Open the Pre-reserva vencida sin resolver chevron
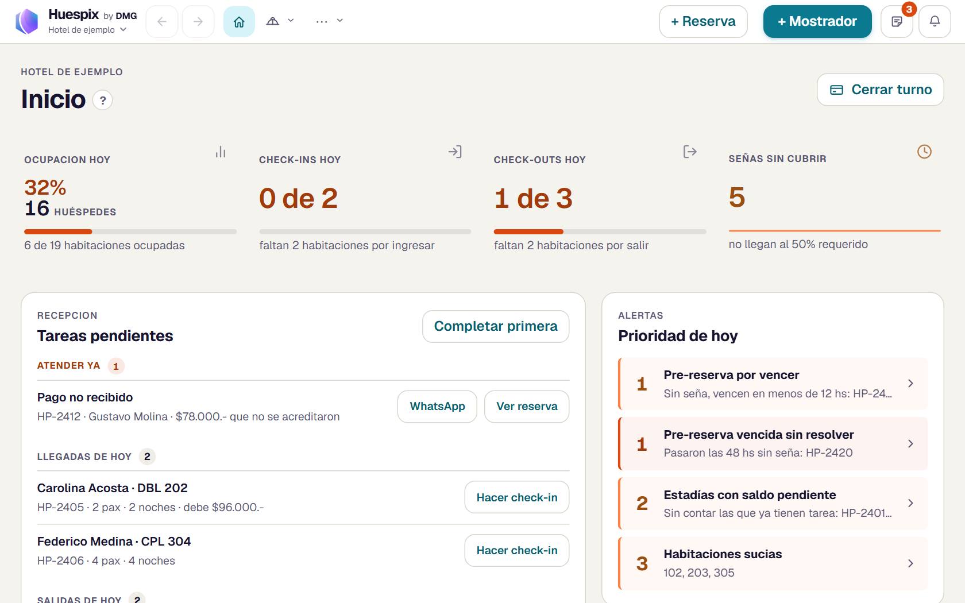The width and height of the screenshot is (965, 603). [910, 443]
